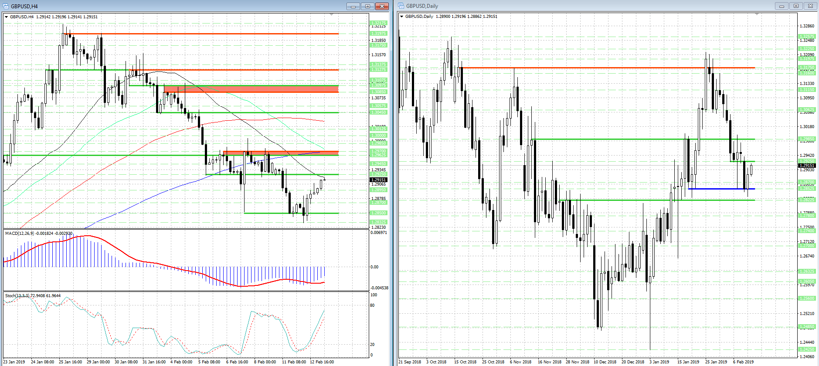Click the 1.31570 price on H4 scale
The width and height of the screenshot is (819, 366).
pyautogui.click(x=378, y=55)
